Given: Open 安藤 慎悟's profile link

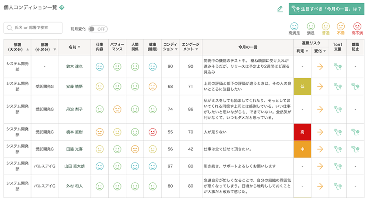Looking at the screenshot, I should click(74, 87).
